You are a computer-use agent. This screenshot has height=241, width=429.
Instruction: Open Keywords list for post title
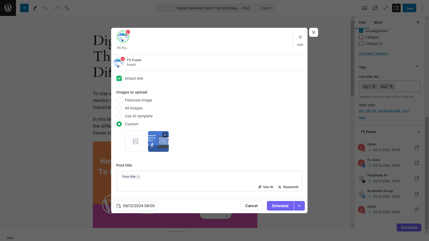coord(288,187)
